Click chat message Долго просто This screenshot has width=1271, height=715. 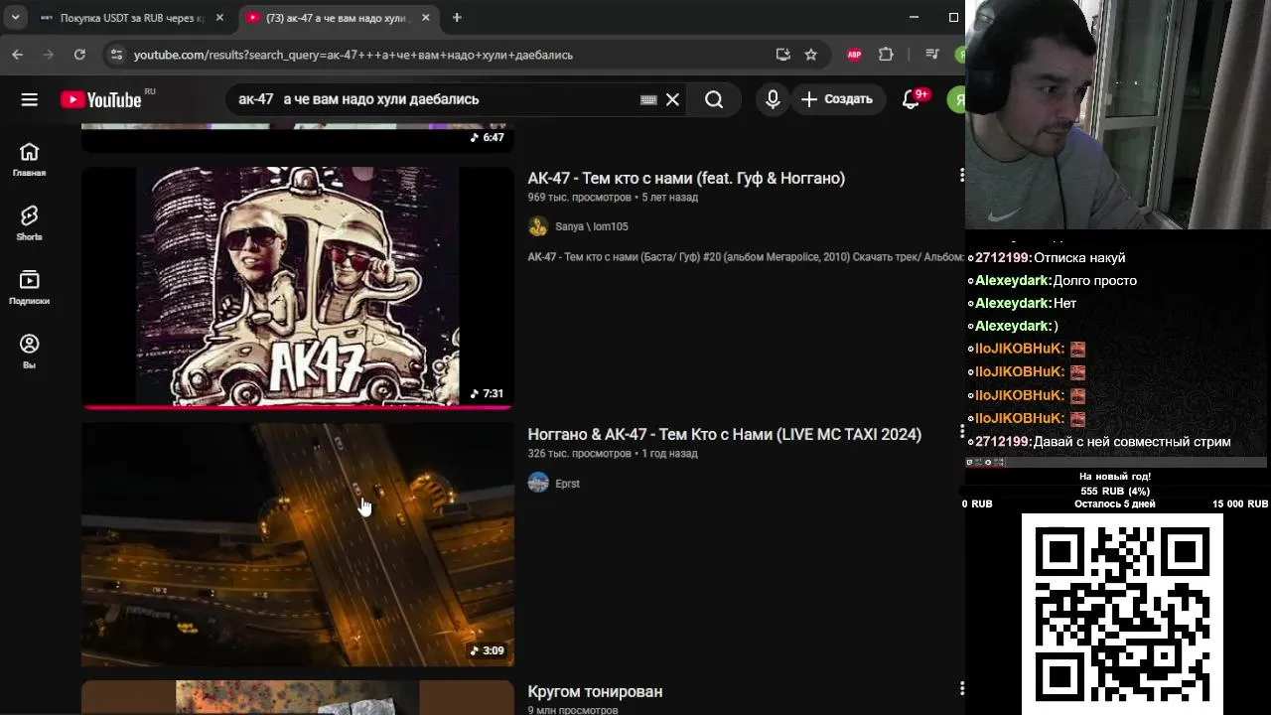[x=1095, y=281]
